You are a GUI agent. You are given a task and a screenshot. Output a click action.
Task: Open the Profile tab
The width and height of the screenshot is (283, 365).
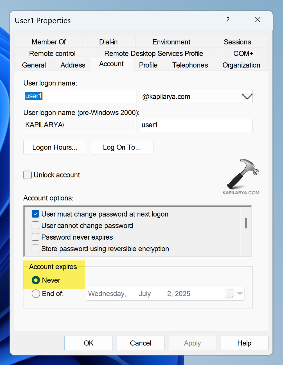click(148, 65)
